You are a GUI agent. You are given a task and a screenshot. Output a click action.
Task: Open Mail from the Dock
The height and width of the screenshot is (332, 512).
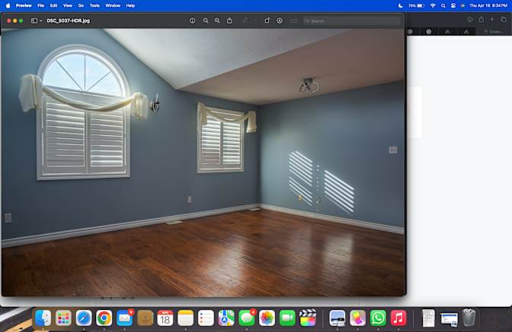tap(124, 318)
